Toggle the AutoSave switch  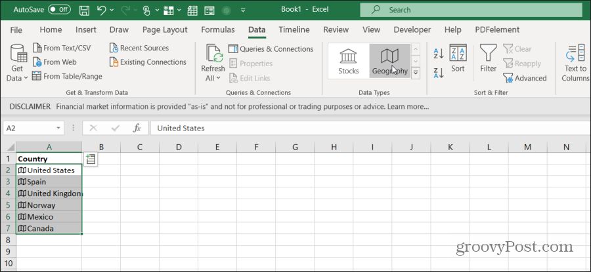pos(60,10)
